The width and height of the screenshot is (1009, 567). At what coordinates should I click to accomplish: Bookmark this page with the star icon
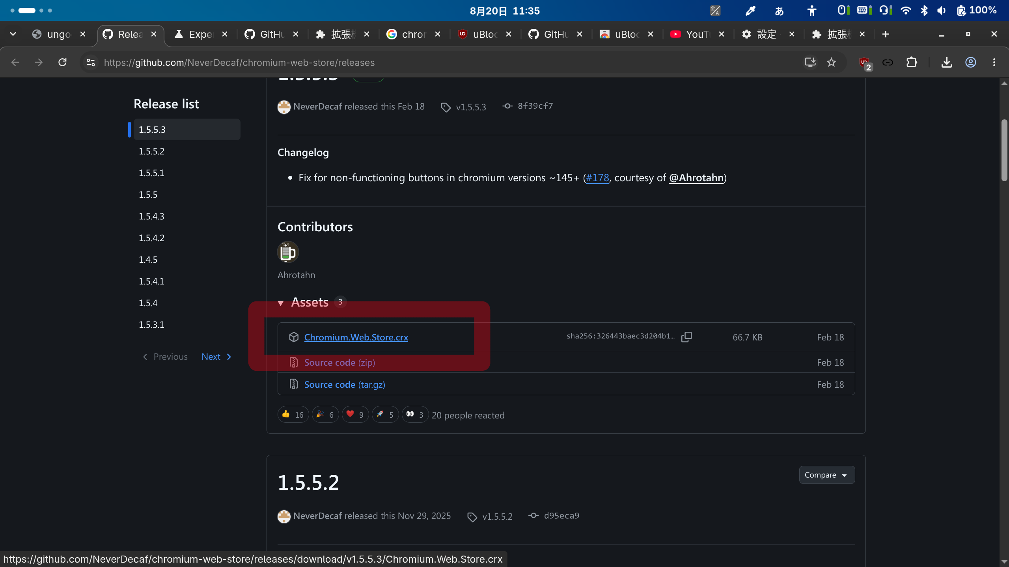832,62
